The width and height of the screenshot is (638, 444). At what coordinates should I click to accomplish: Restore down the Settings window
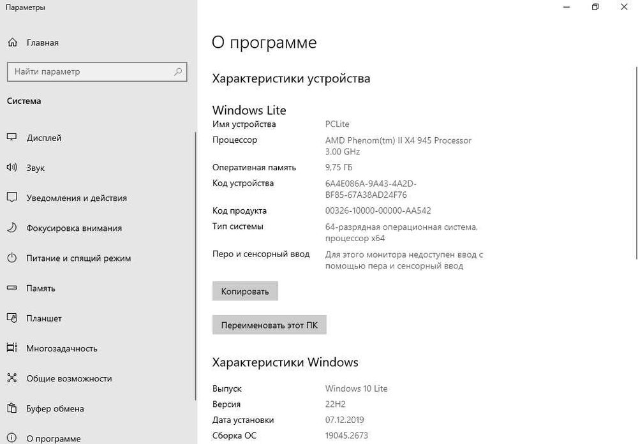[595, 7]
